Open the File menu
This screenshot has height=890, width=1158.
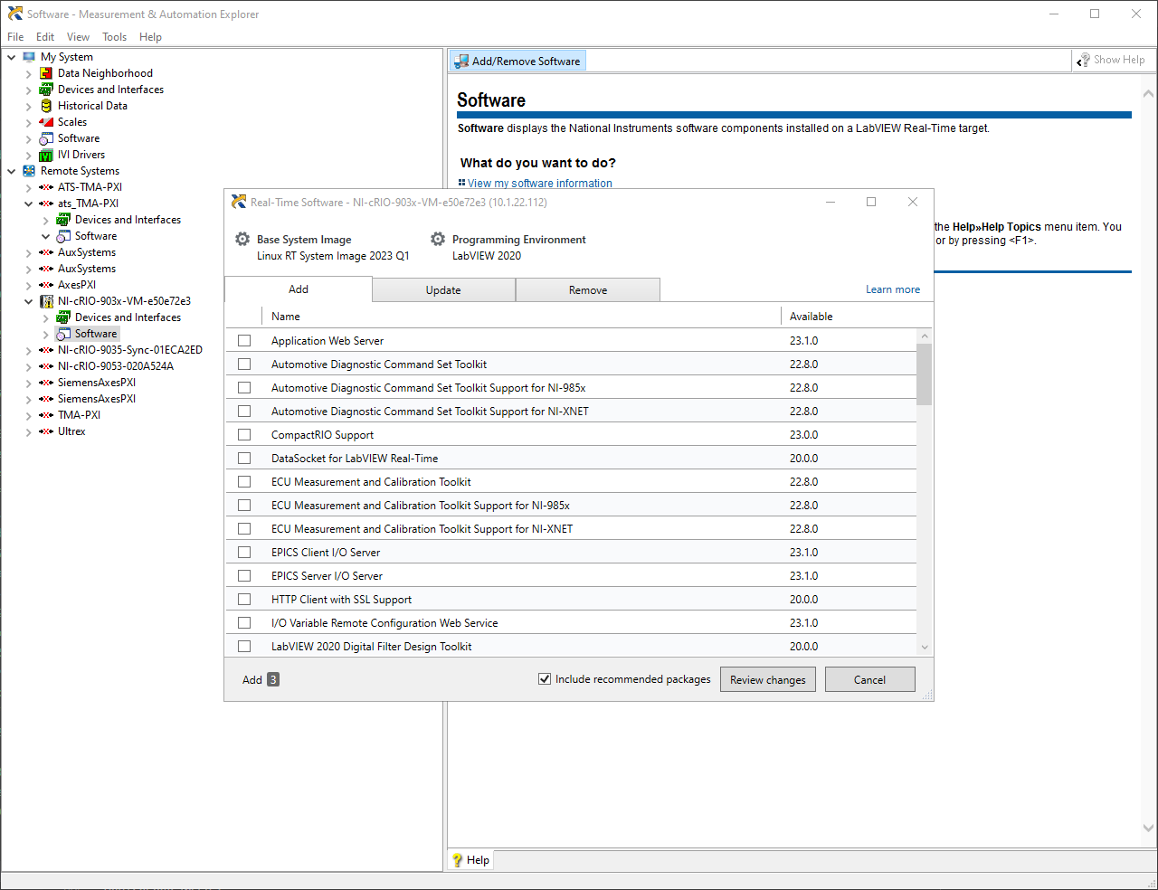[x=15, y=37]
